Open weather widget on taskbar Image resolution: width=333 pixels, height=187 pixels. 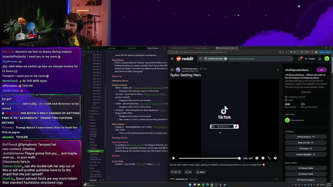[x=89, y=185]
